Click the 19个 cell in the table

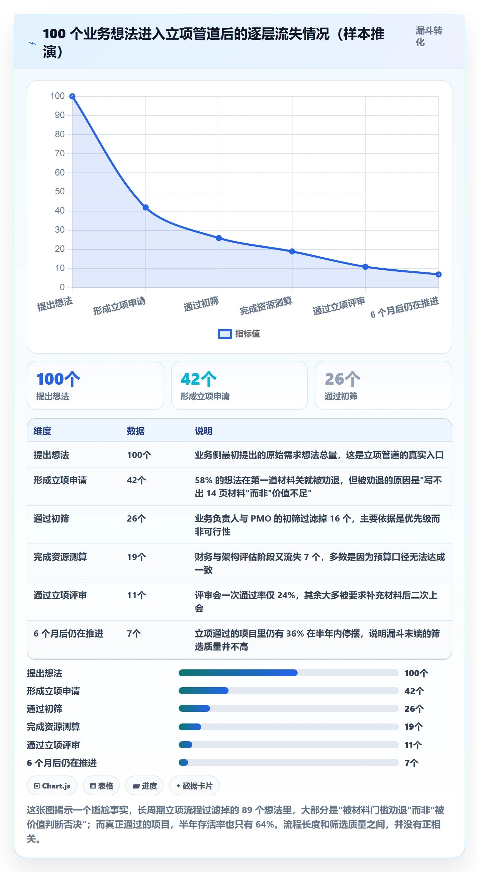[137, 557]
